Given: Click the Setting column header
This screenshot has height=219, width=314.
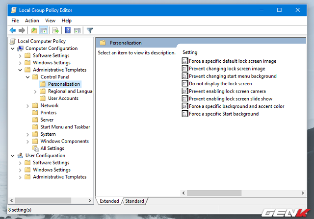Looking at the screenshot, I should coord(190,52).
